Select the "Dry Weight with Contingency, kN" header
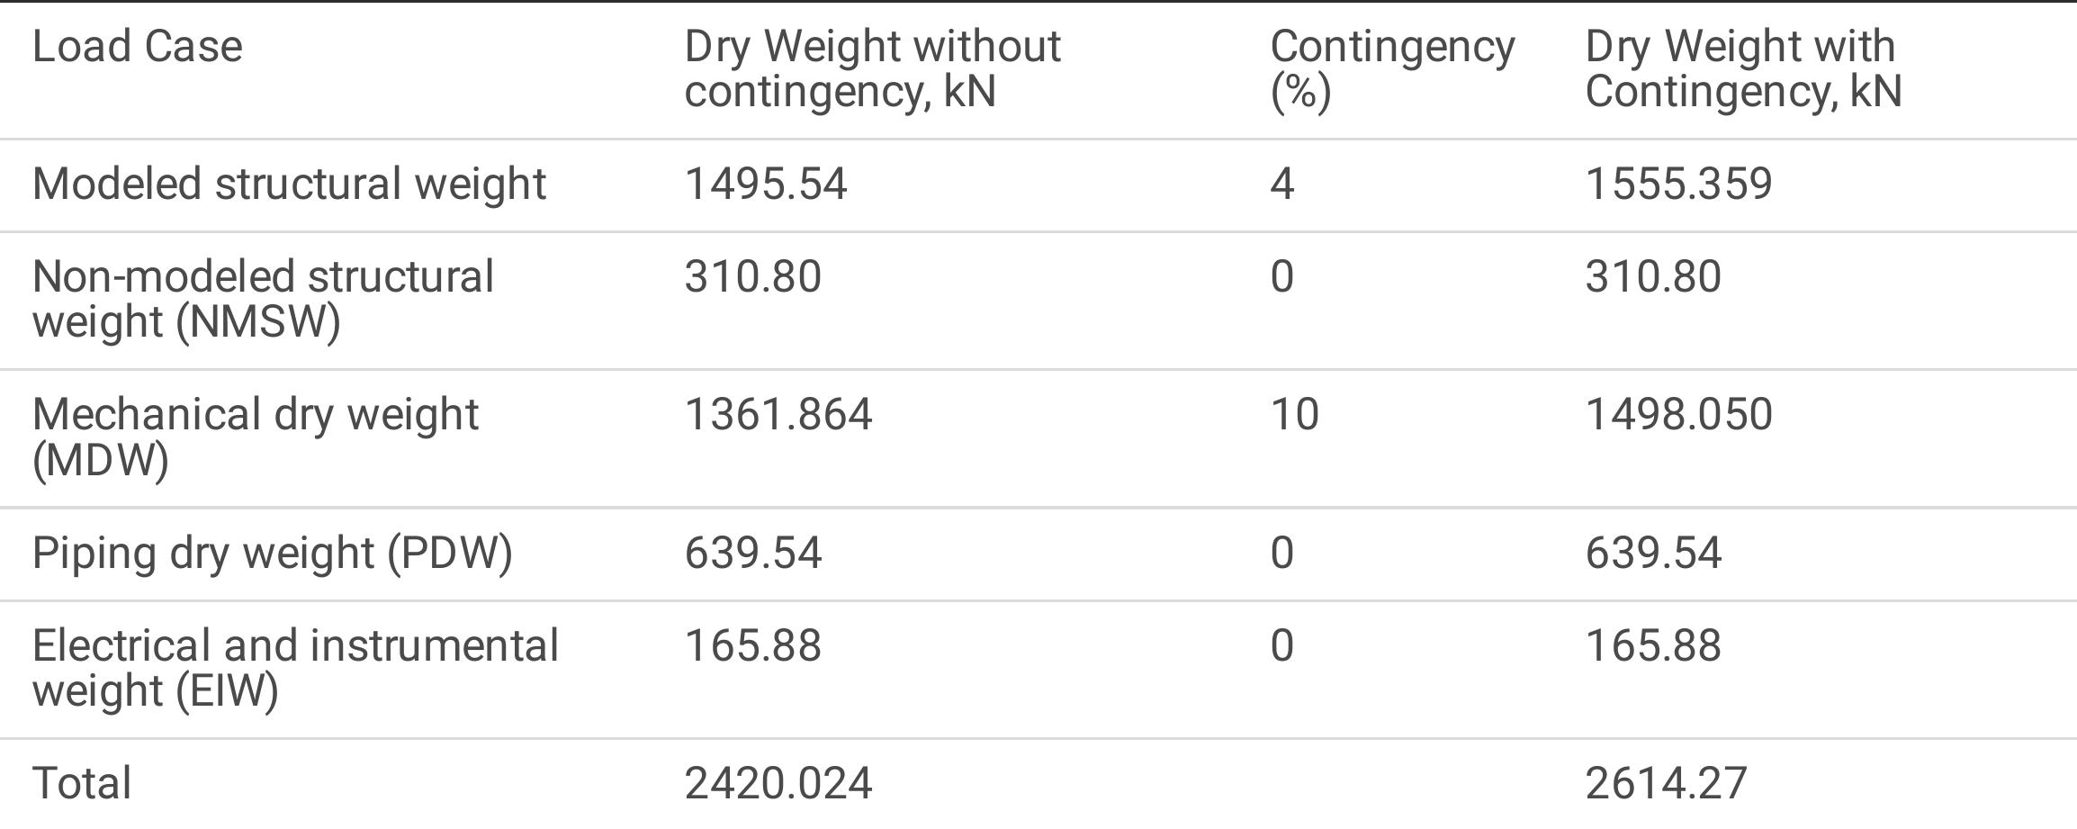Image resolution: width=2077 pixels, height=829 pixels. coord(1742,69)
